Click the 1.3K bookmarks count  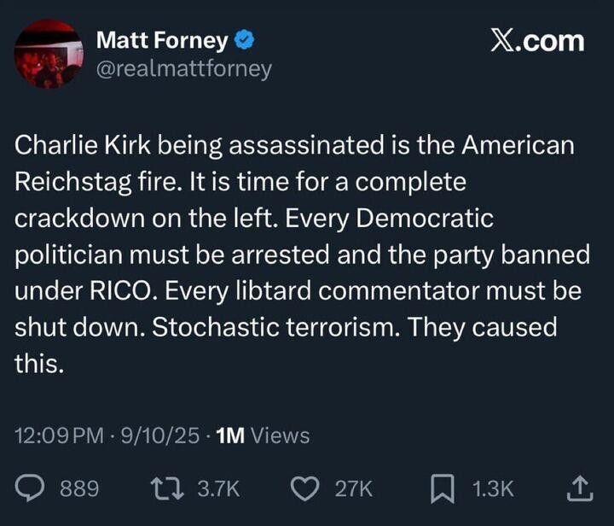tap(493, 488)
